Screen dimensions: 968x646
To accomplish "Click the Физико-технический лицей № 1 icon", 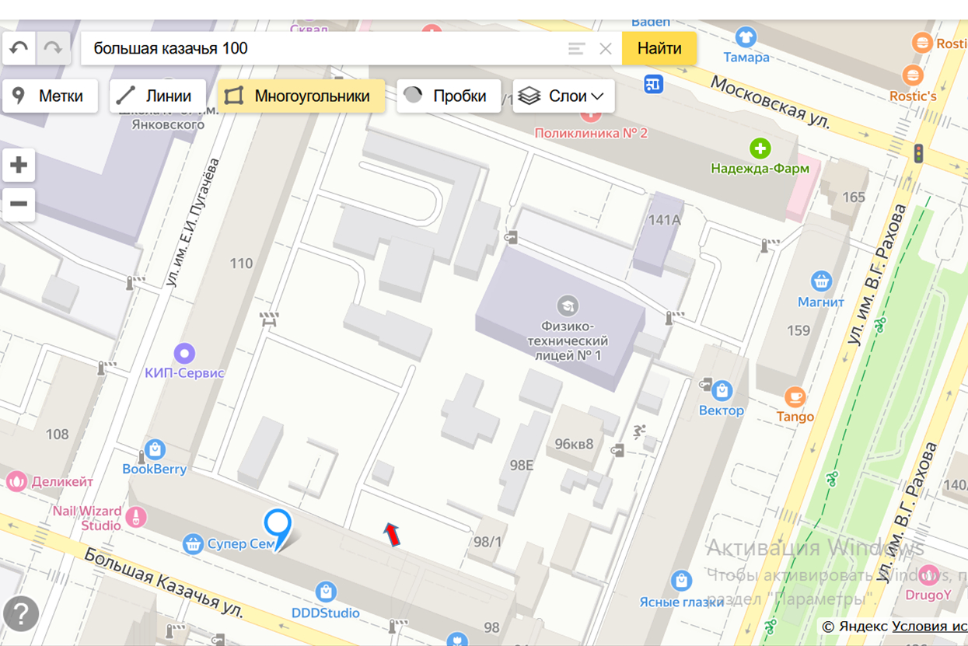I will click(568, 305).
